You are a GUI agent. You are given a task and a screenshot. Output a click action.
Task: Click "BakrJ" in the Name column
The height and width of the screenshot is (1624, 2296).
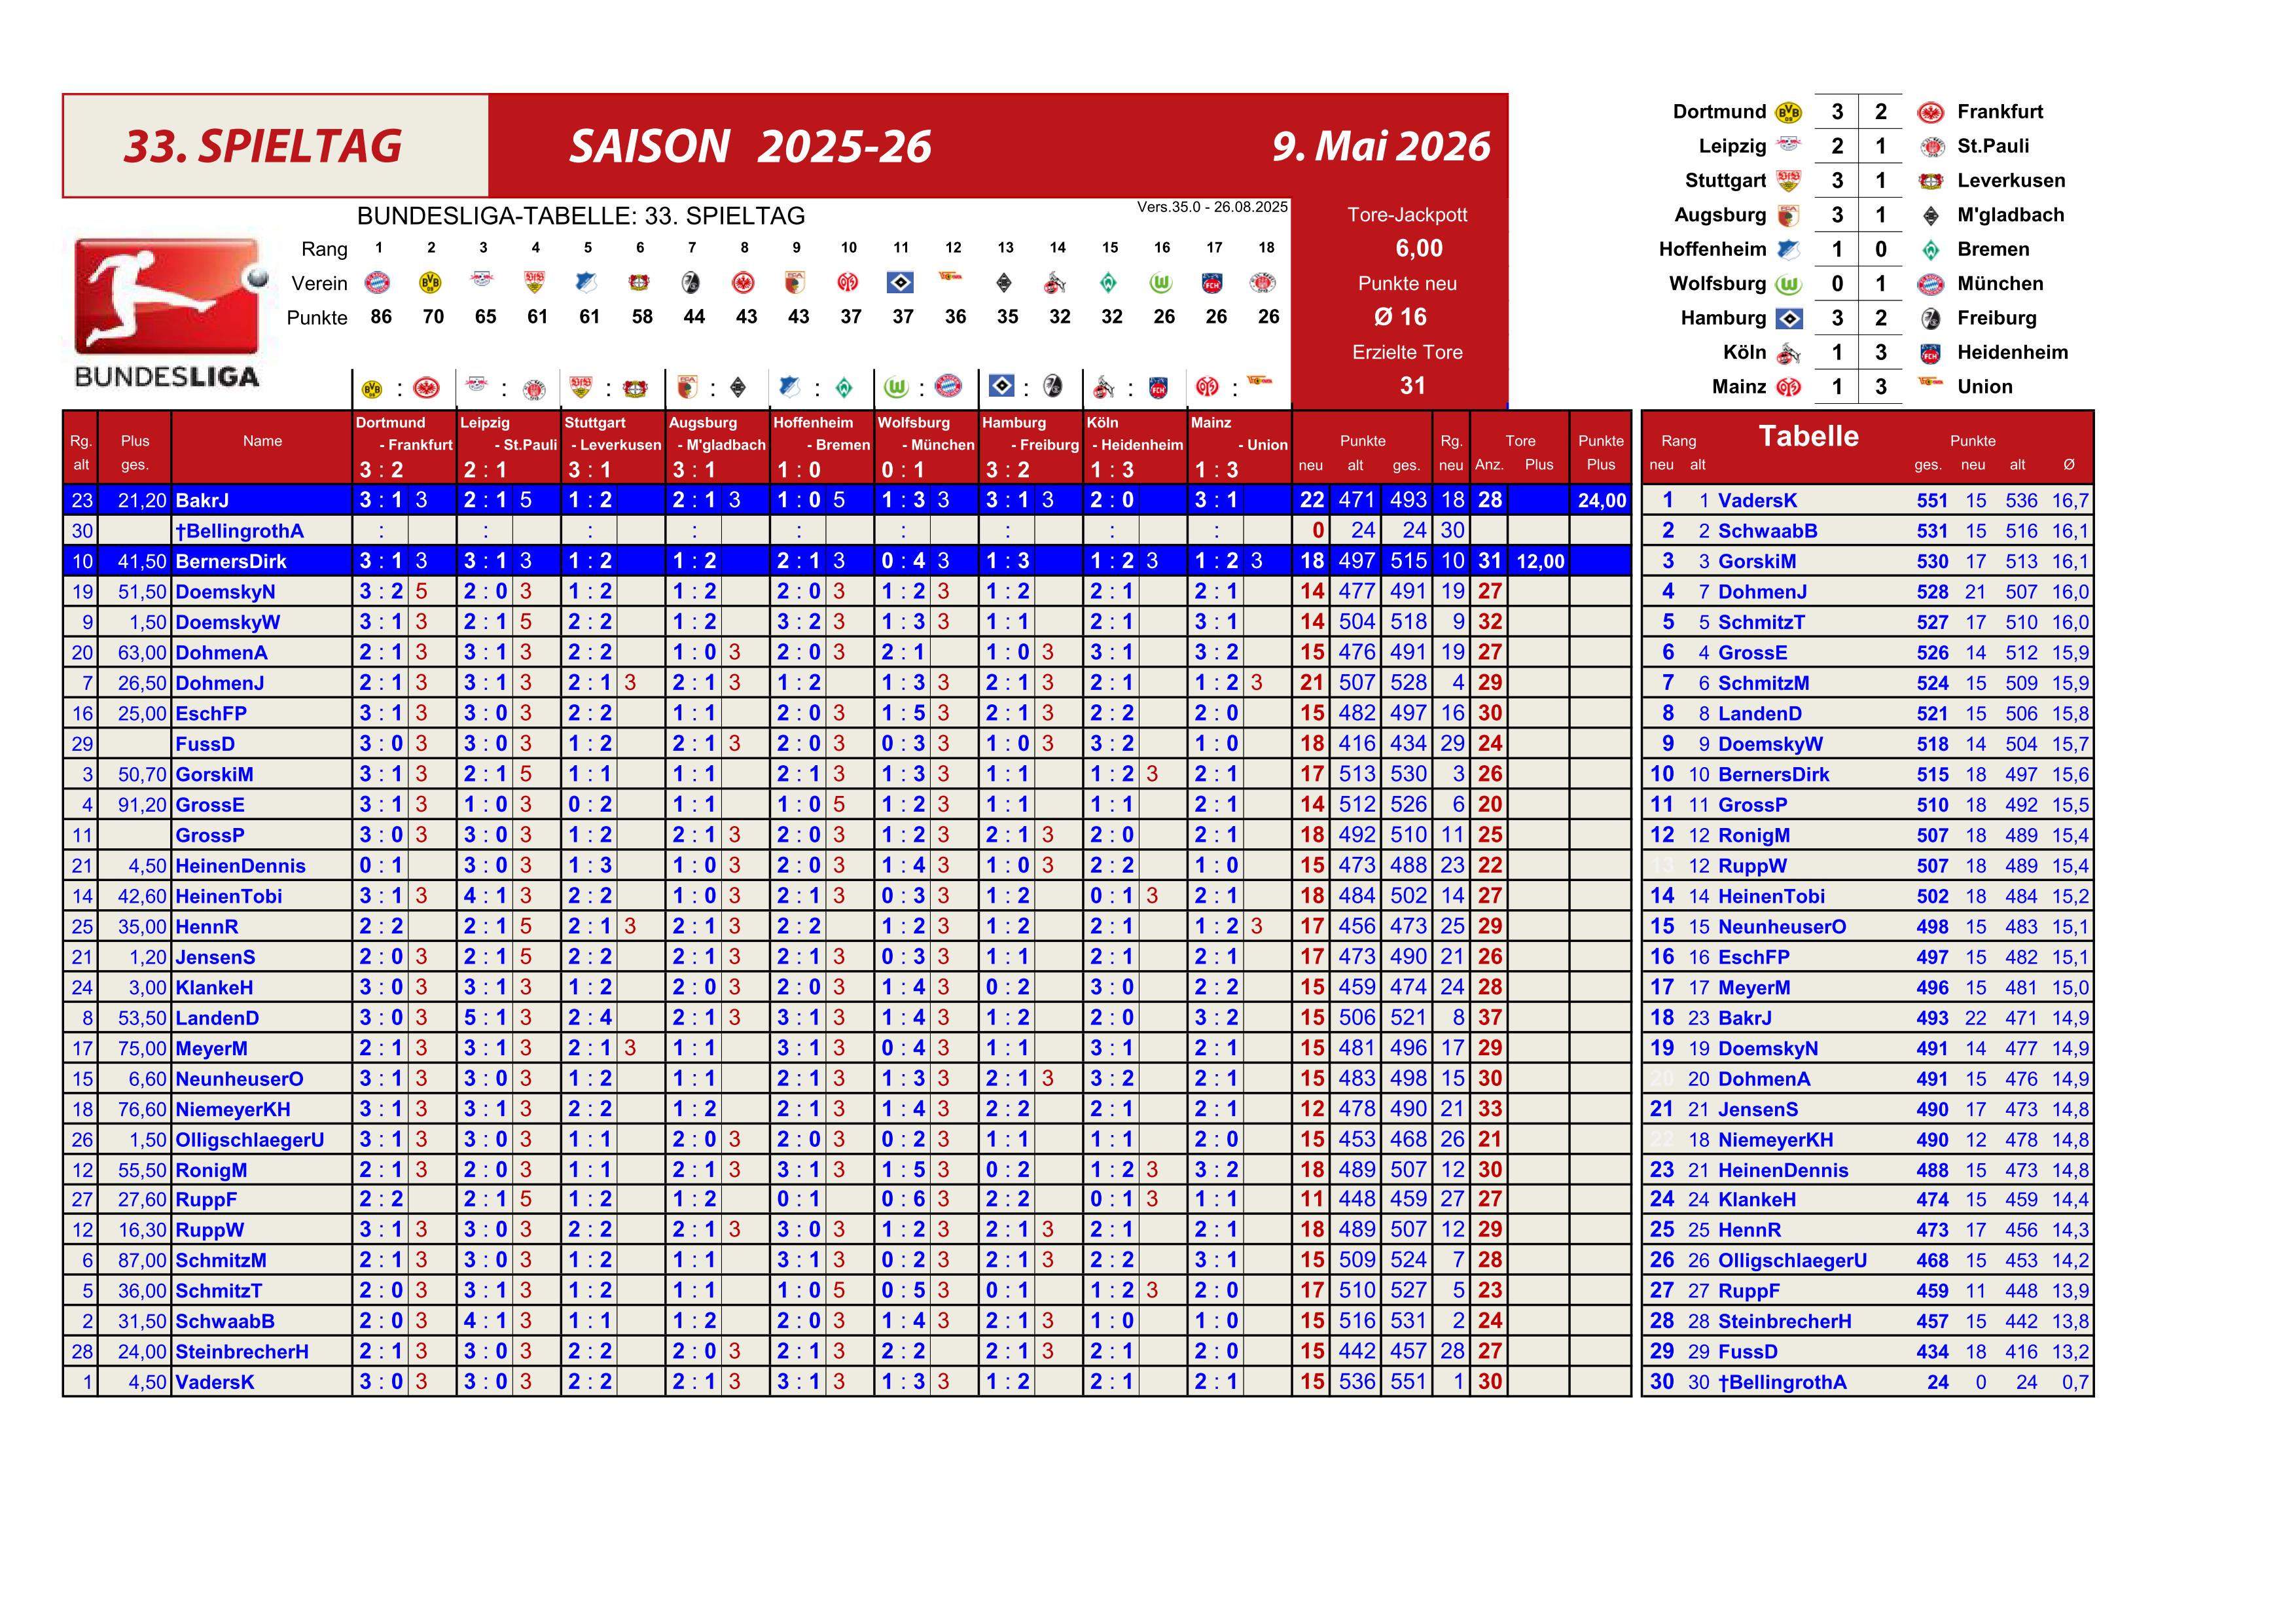click(x=202, y=500)
